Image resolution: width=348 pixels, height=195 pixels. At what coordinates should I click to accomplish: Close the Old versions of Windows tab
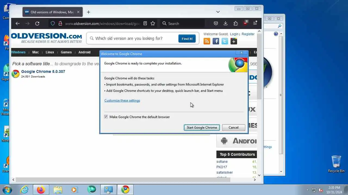78,12
